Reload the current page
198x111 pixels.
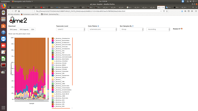pyautogui.click(x=16, y=11)
